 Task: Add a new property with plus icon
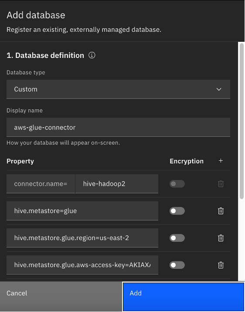click(221, 161)
